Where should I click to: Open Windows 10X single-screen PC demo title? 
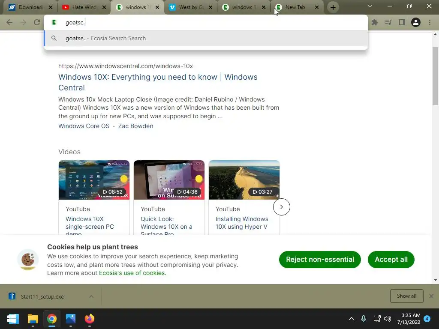pyautogui.click(x=90, y=226)
